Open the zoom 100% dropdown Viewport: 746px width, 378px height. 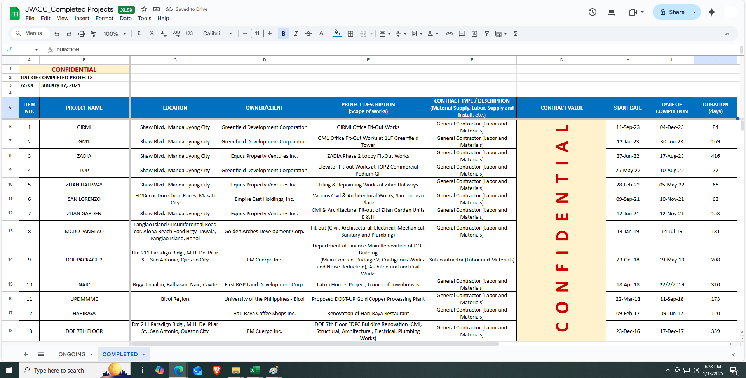pyautogui.click(x=115, y=34)
